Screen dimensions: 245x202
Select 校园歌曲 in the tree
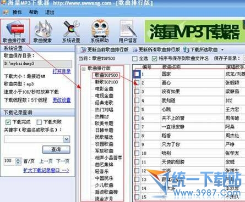click(x=104, y=144)
